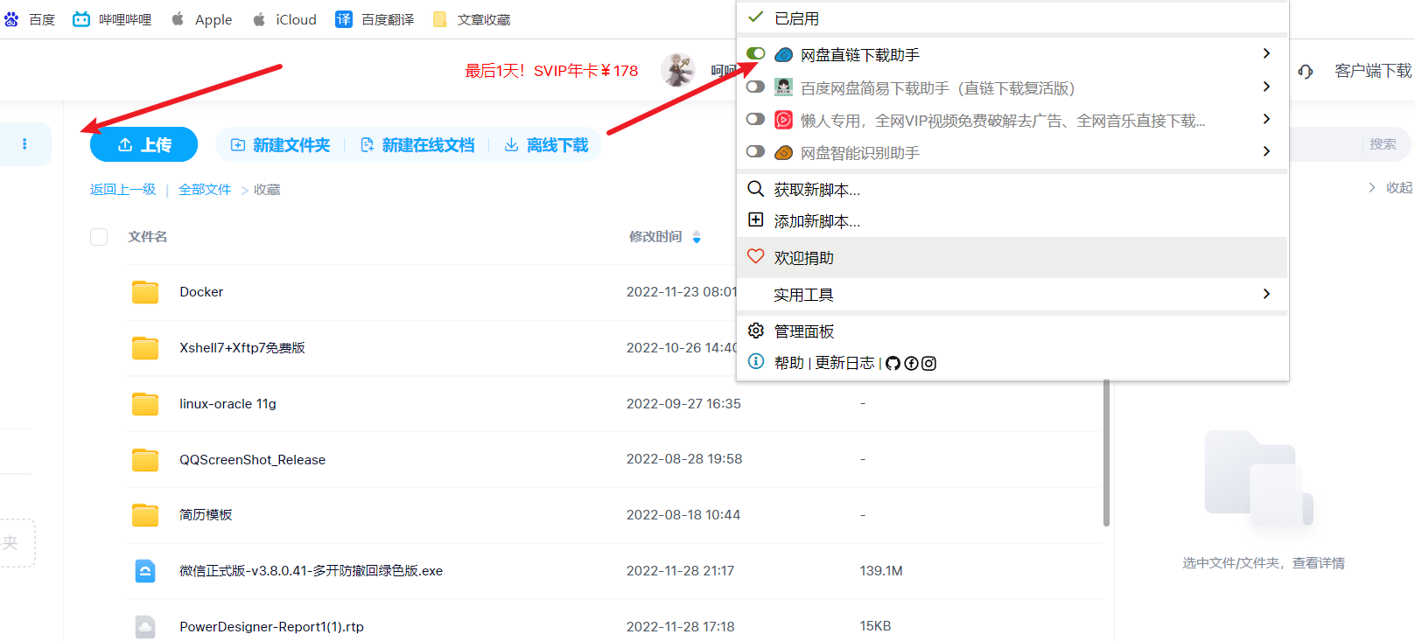Open the Apple bookmark

point(201,19)
